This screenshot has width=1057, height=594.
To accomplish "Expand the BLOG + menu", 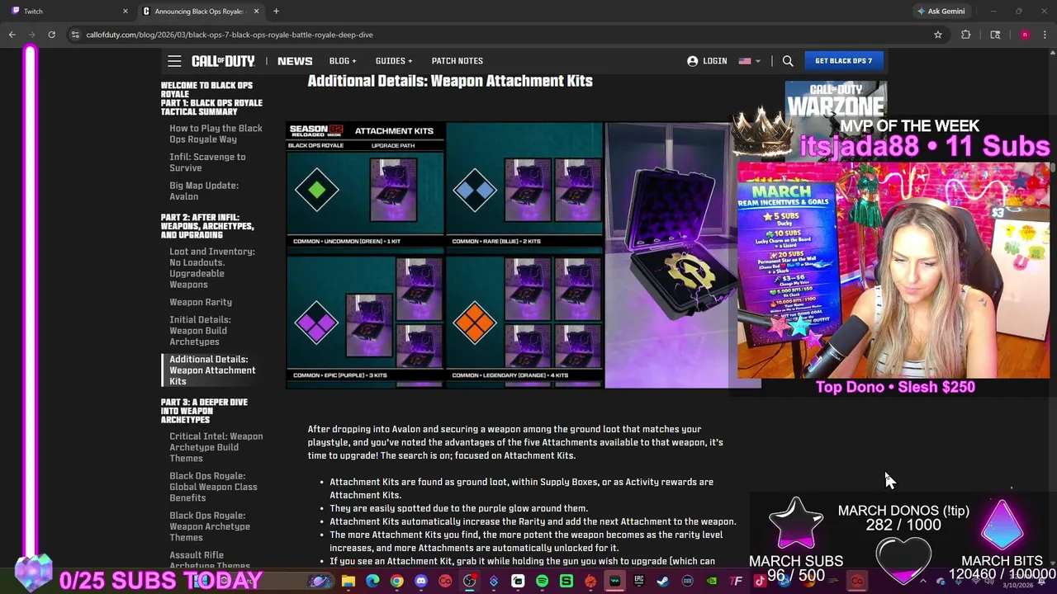I will (x=343, y=61).
